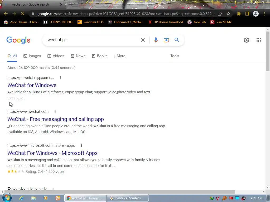
Task: Close the wechat pc - Google Search tab
Action: [x=61, y=4]
